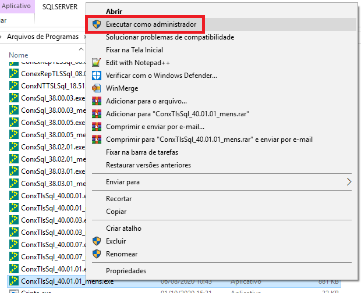The height and width of the screenshot is (293, 361).
Task: Select Restaurar versões anteriores
Action: coord(148,165)
